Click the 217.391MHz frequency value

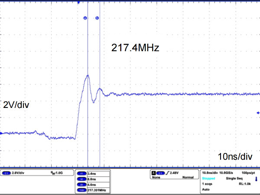tap(96, 189)
